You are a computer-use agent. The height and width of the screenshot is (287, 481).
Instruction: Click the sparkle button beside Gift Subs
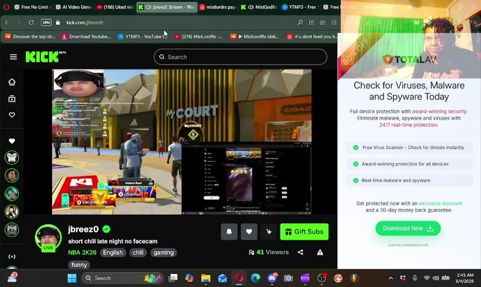pyautogui.click(x=269, y=232)
